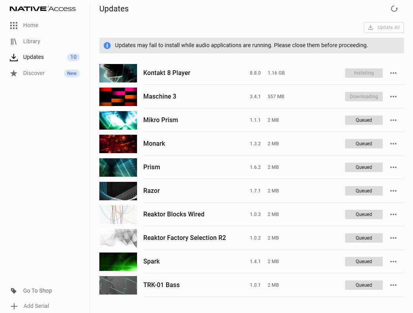
Task: Click the Prism thumbnail image
Action: (118, 168)
